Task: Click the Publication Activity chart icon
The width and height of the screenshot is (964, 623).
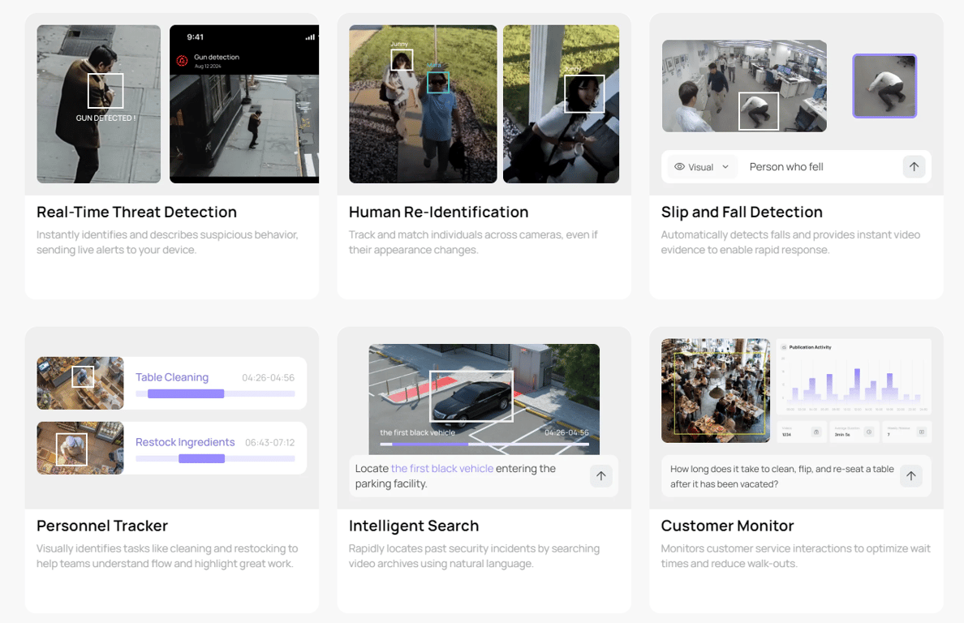Action: coord(784,347)
